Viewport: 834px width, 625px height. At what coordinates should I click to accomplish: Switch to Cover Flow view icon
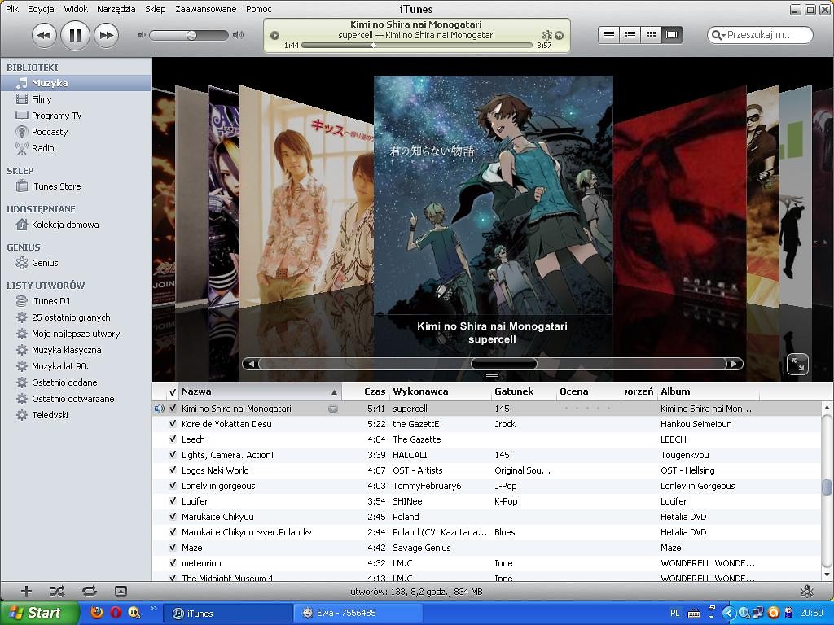click(x=672, y=34)
